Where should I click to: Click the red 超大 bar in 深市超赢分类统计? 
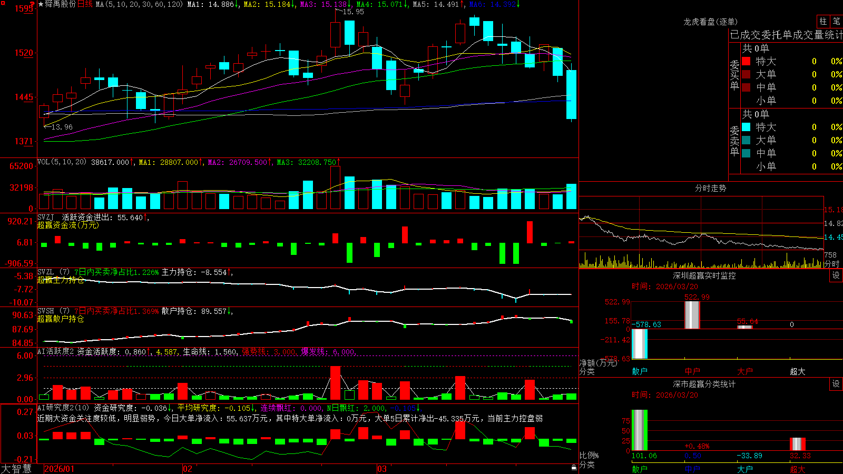click(x=798, y=444)
